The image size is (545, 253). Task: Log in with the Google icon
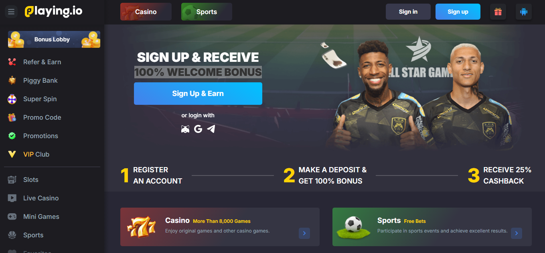click(198, 129)
